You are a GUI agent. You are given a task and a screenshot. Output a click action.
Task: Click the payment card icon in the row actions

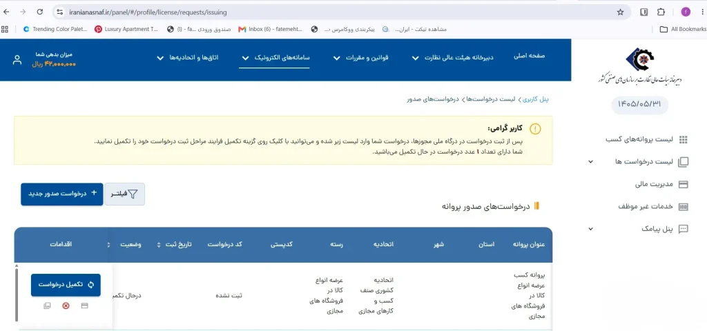click(x=84, y=305)
